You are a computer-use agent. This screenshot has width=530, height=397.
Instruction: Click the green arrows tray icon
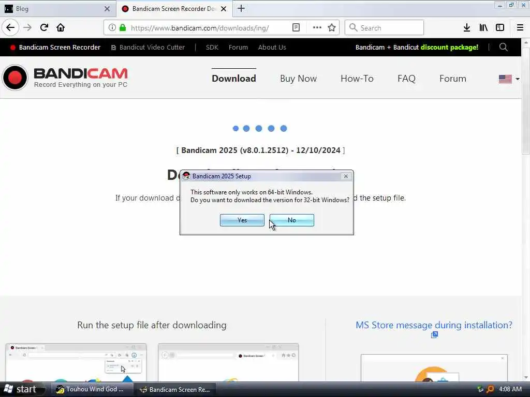(480, 389)
